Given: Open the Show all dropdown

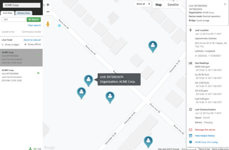Looking at the screenshot, I should pos(143,4).
